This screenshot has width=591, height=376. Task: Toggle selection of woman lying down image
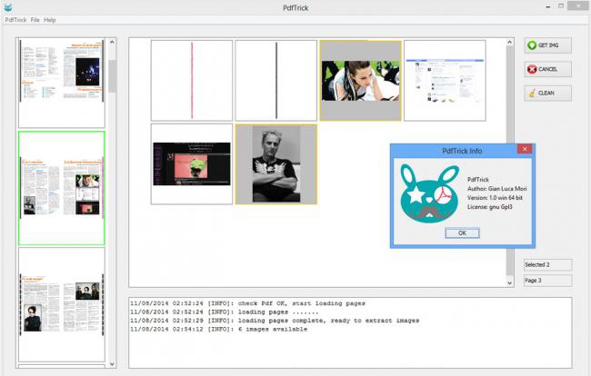coord(361,81)
